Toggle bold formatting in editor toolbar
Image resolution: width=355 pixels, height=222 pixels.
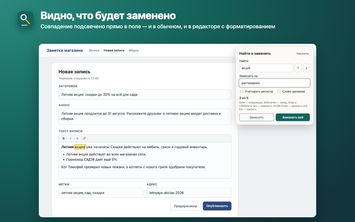coord(64,138)
